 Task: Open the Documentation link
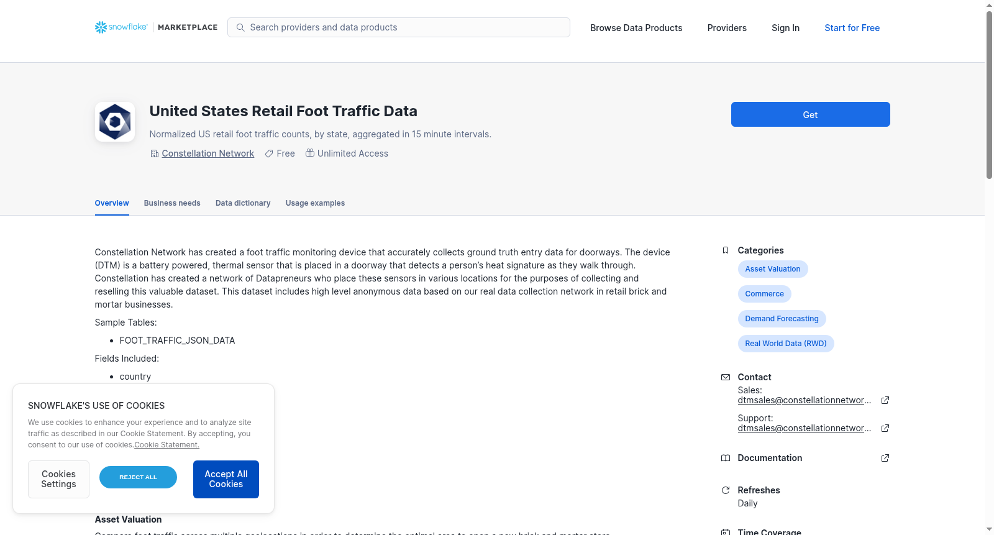coord(770,458)
